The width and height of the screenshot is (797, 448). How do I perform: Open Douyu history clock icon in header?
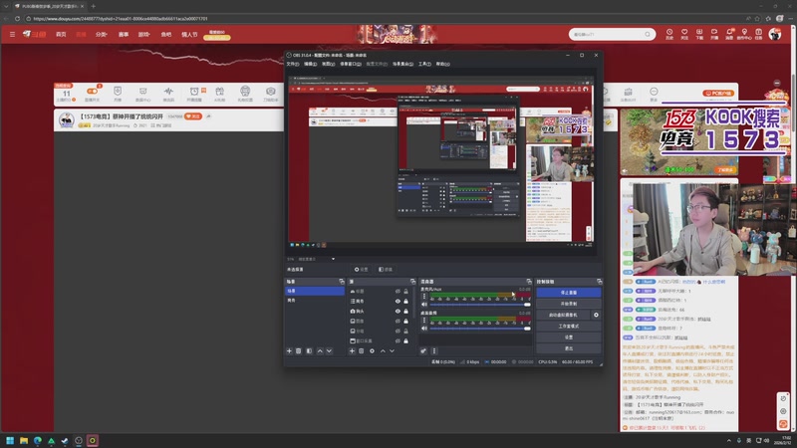(669, 34)
